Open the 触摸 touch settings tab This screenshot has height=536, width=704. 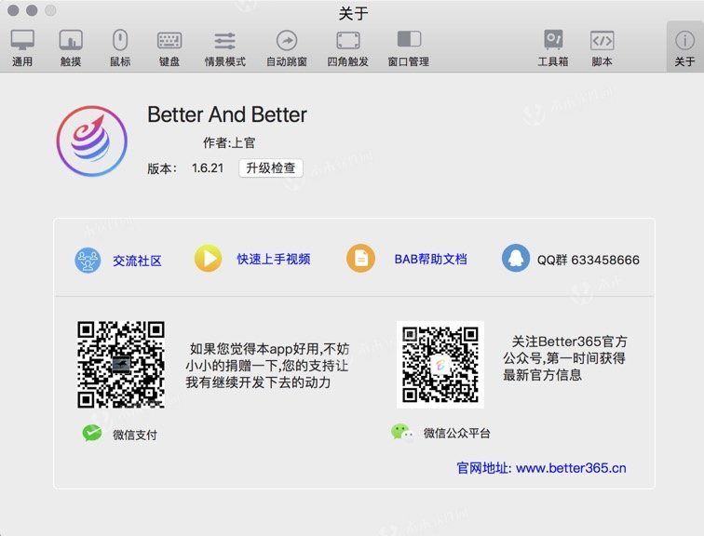coord(71,48)
